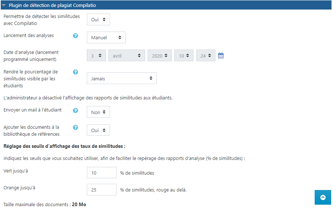
Task: Open the year dropdown showing 2020
Action: click(159, 56)
